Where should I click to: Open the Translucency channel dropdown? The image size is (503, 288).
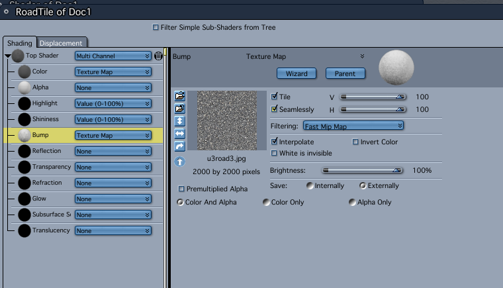tap(113, 231)
